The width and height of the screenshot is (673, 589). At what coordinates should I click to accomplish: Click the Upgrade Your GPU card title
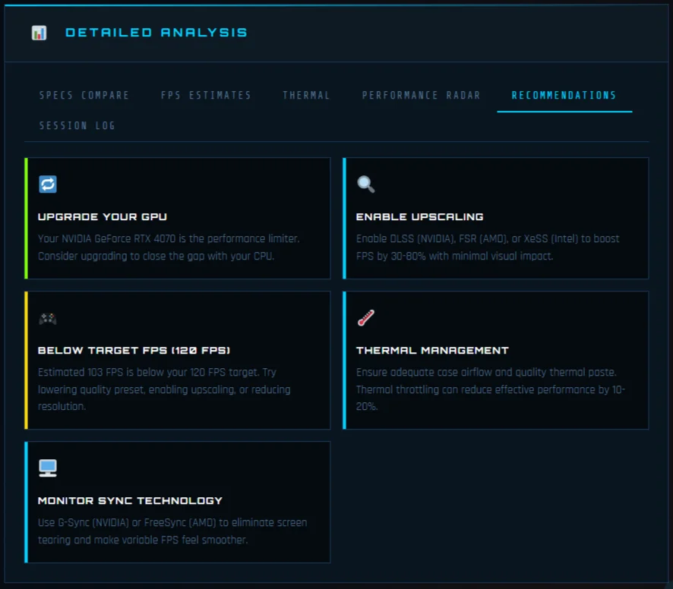pos(103,217)
